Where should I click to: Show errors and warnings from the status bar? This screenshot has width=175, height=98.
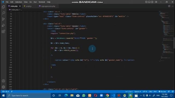pos(5,91)
